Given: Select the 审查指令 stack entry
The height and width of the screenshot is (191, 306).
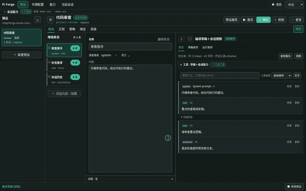Looking at the screenshot, I should (64, 50).
